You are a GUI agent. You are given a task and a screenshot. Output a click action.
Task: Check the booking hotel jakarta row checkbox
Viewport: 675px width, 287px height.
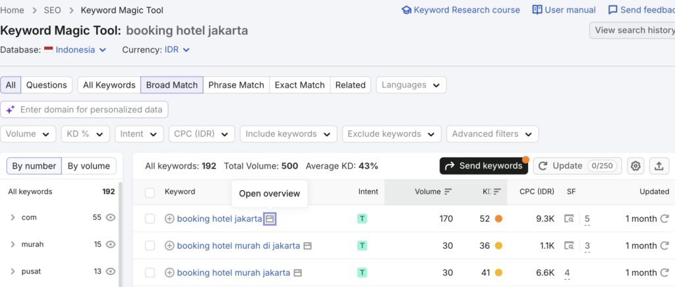click(x=150, y=219)
